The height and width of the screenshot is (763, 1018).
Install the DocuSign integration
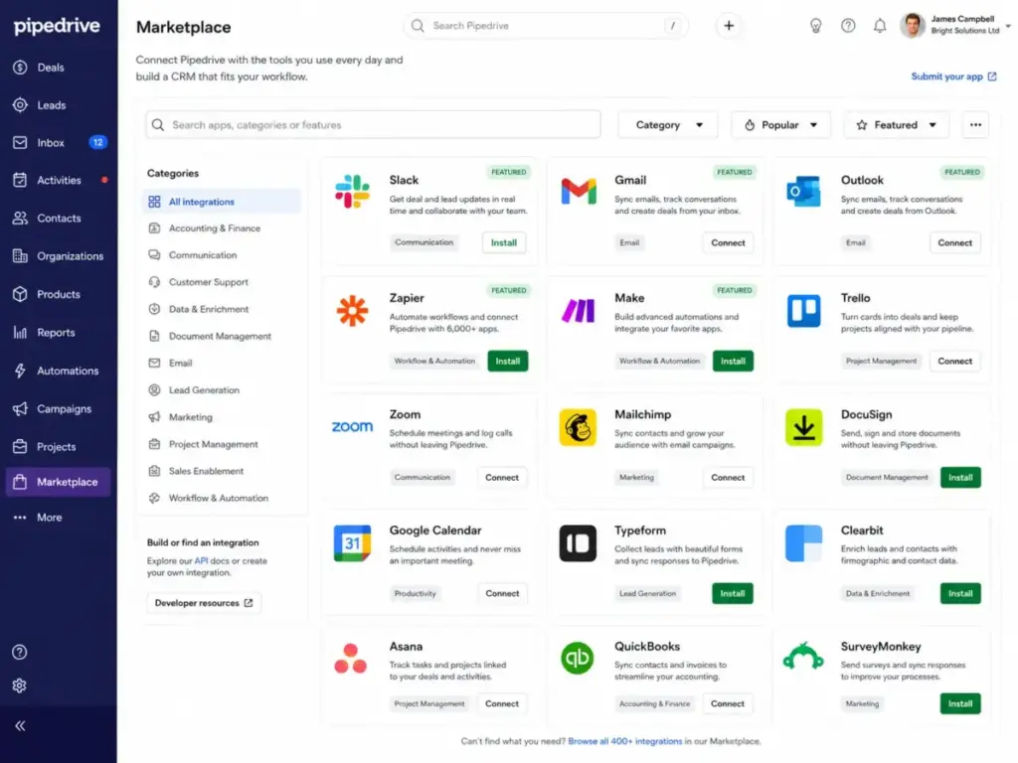pos(960,478)
